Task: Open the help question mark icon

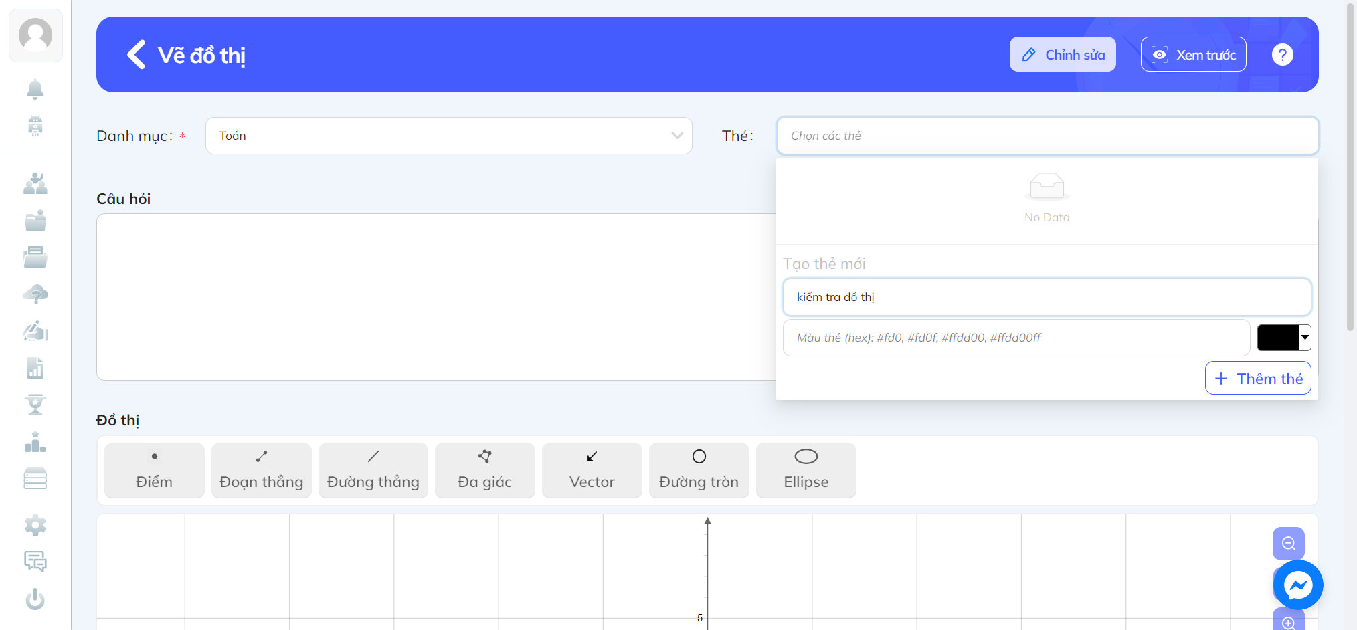Action: 1282,55
